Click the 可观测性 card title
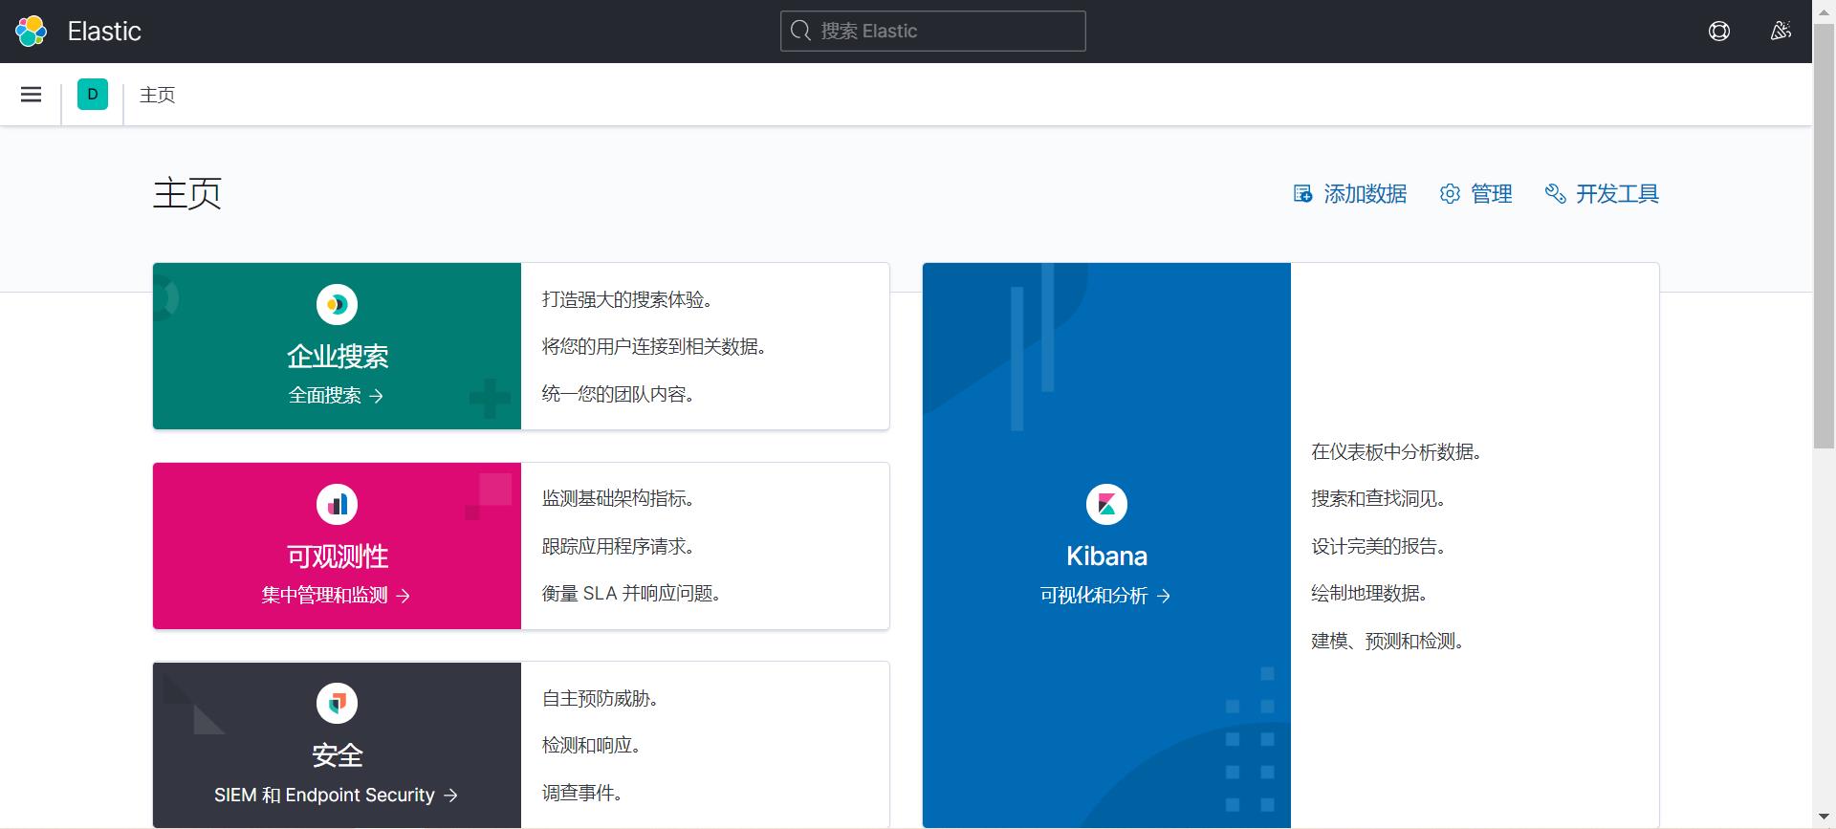The height and width of the screenshot is (829, 1836). click(338, 556)
